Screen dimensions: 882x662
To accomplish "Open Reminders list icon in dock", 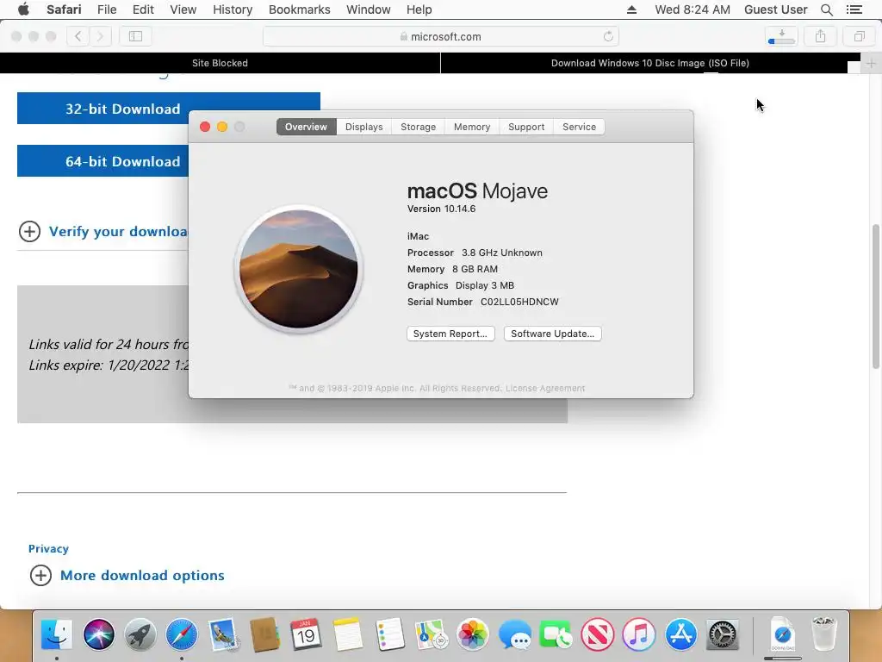I will (x=389, y=634).
